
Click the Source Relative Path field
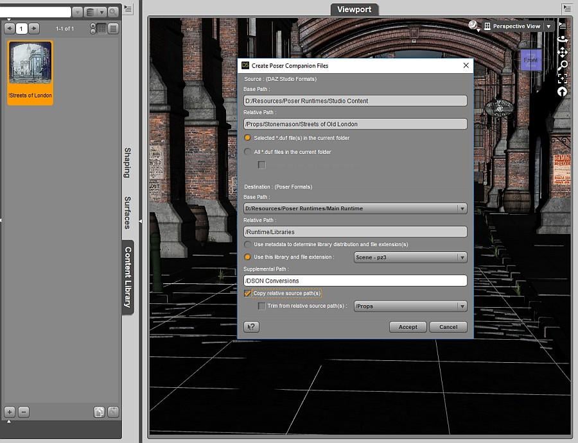355,124
